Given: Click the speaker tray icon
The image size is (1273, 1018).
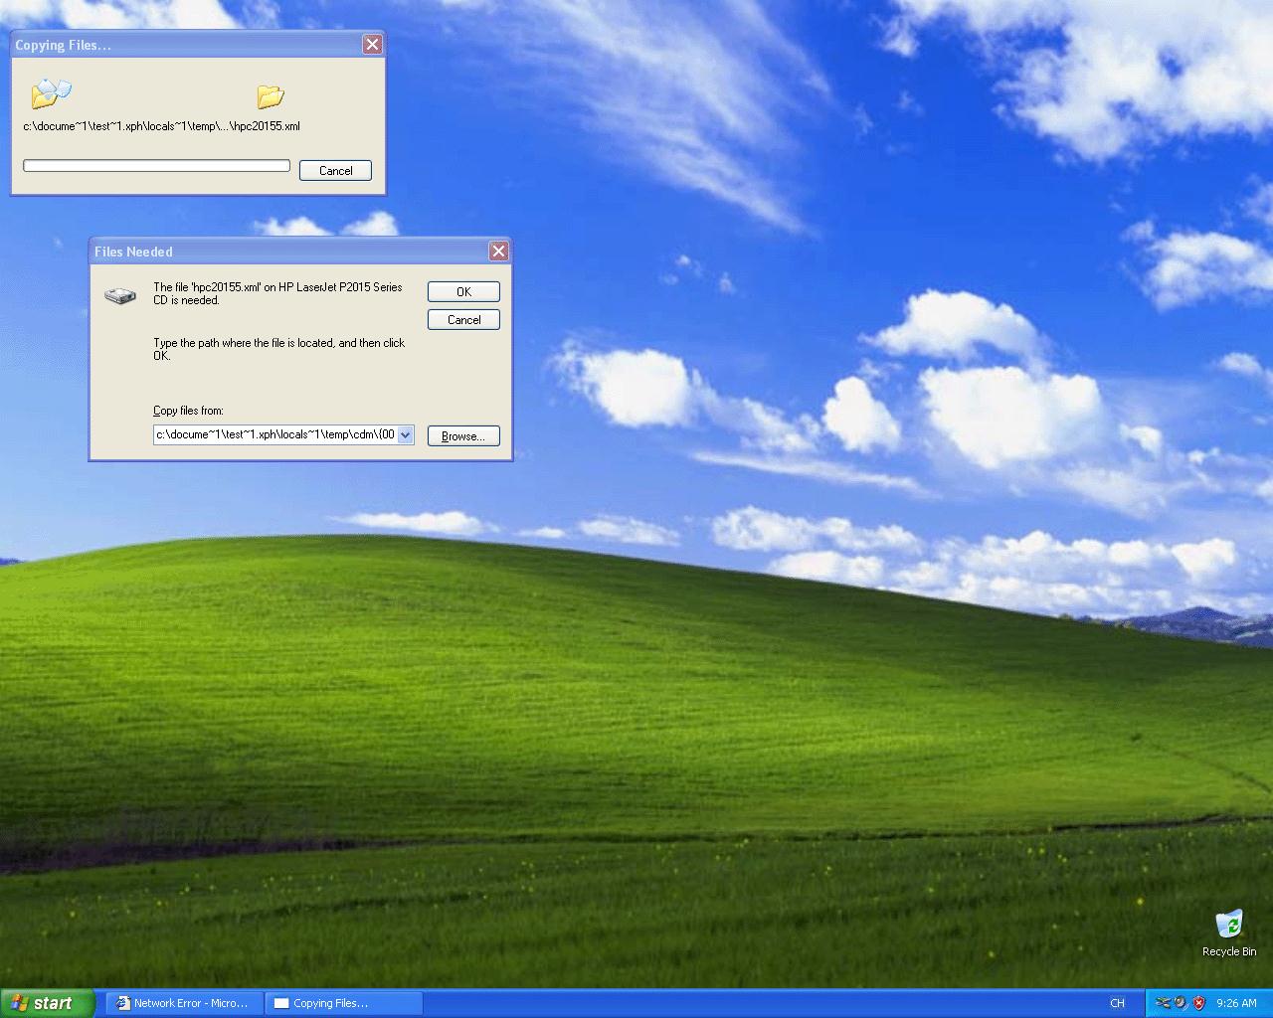Looking at the screenshot, I should (1181, 1003).
